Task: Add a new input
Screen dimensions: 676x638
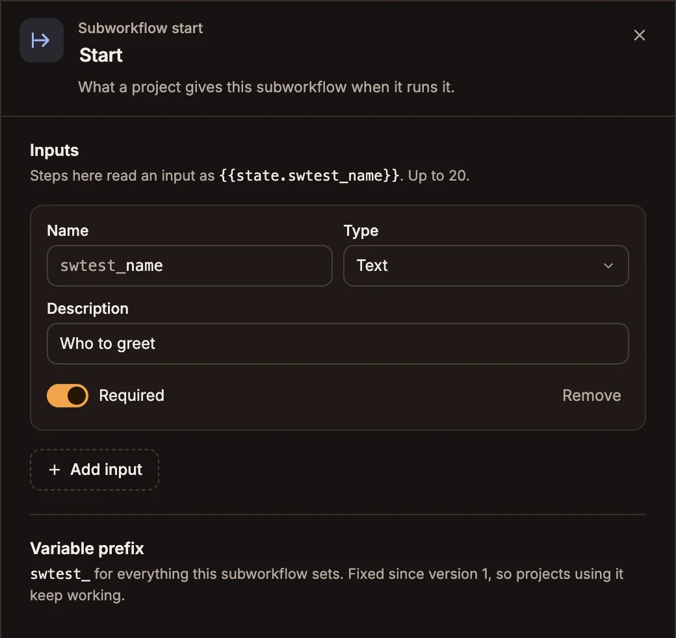Action: 94,470
